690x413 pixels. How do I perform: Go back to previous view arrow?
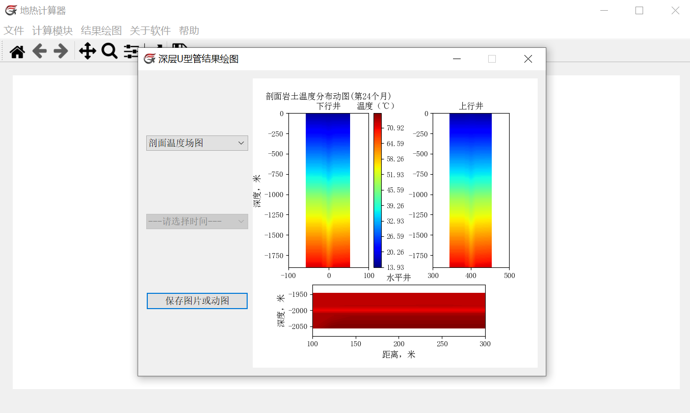click(39, 51)
